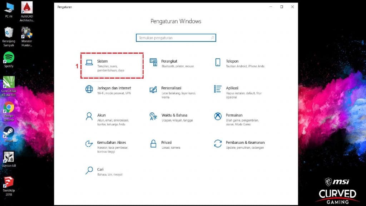Click the Jaringan dan Internet title
366x206 pixels.
[114, 88]
